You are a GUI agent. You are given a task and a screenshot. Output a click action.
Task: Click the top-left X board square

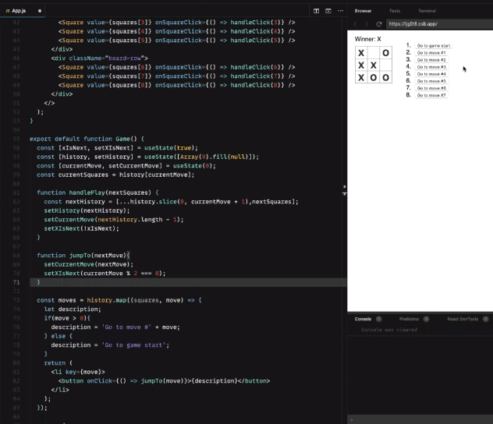[361, 53]
